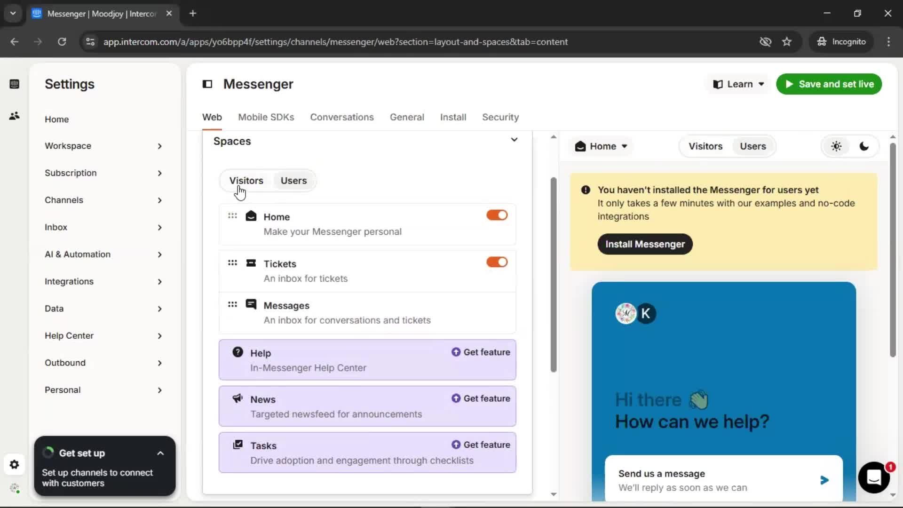903x508 pixels.
Task: Switch to Conversations tab
Action: pyautogui.click(x=342, y=117)
